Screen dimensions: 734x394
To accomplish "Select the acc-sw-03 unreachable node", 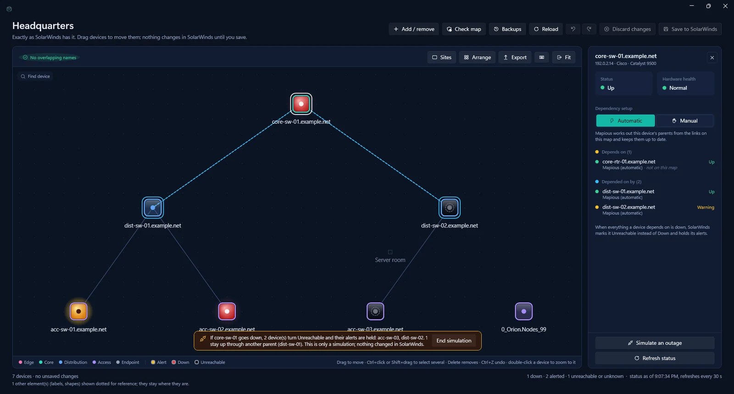I will point(375,312).
